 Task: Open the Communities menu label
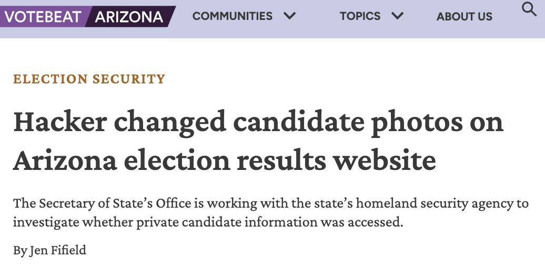click(x=233, y=16)
